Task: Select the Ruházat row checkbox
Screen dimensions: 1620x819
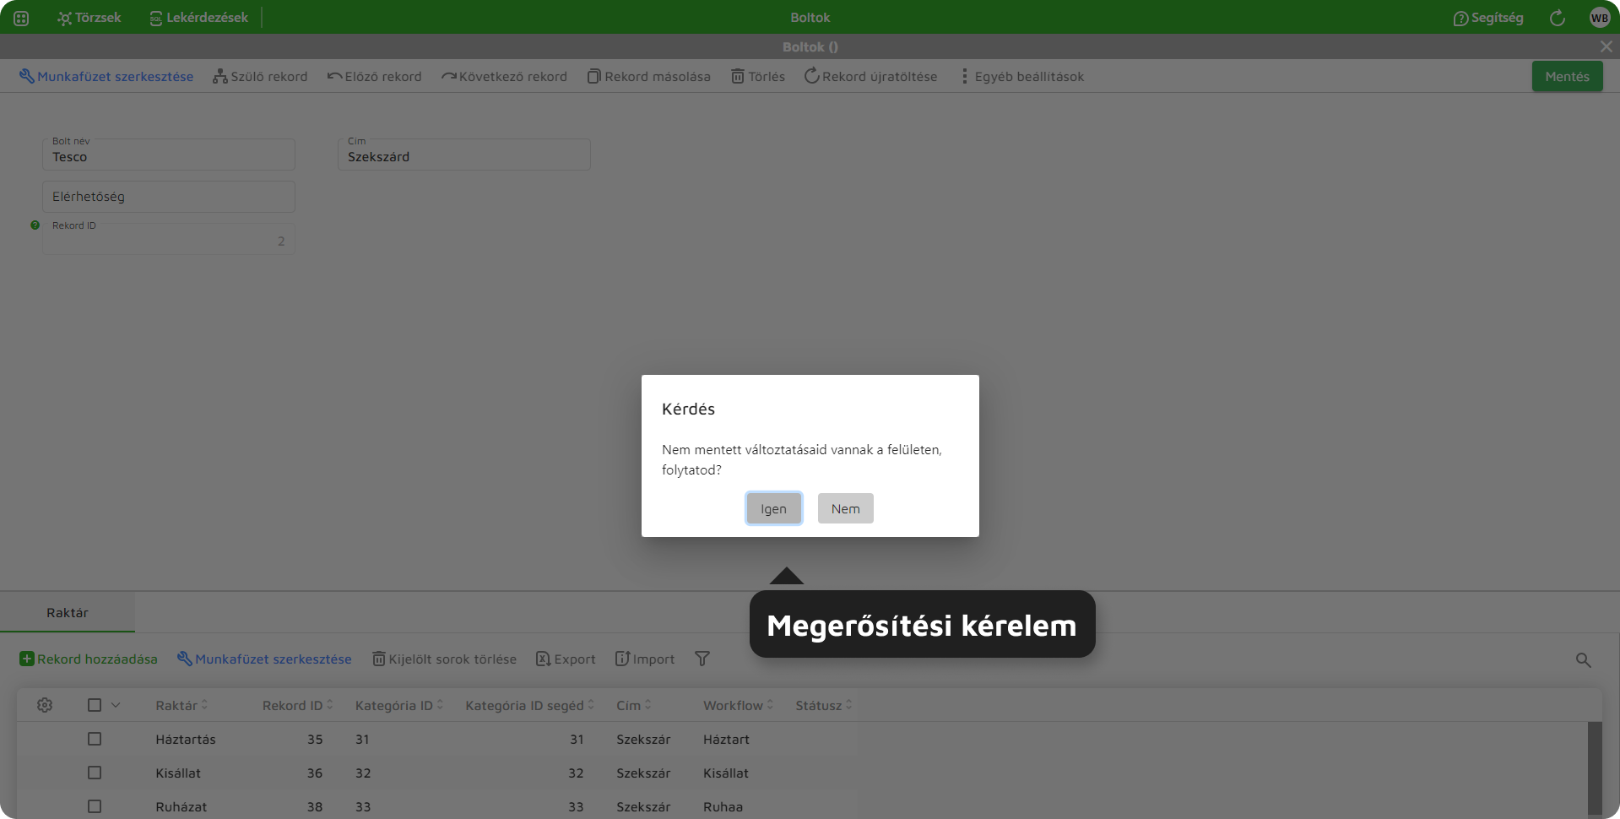Action: (x=95, y=806)
